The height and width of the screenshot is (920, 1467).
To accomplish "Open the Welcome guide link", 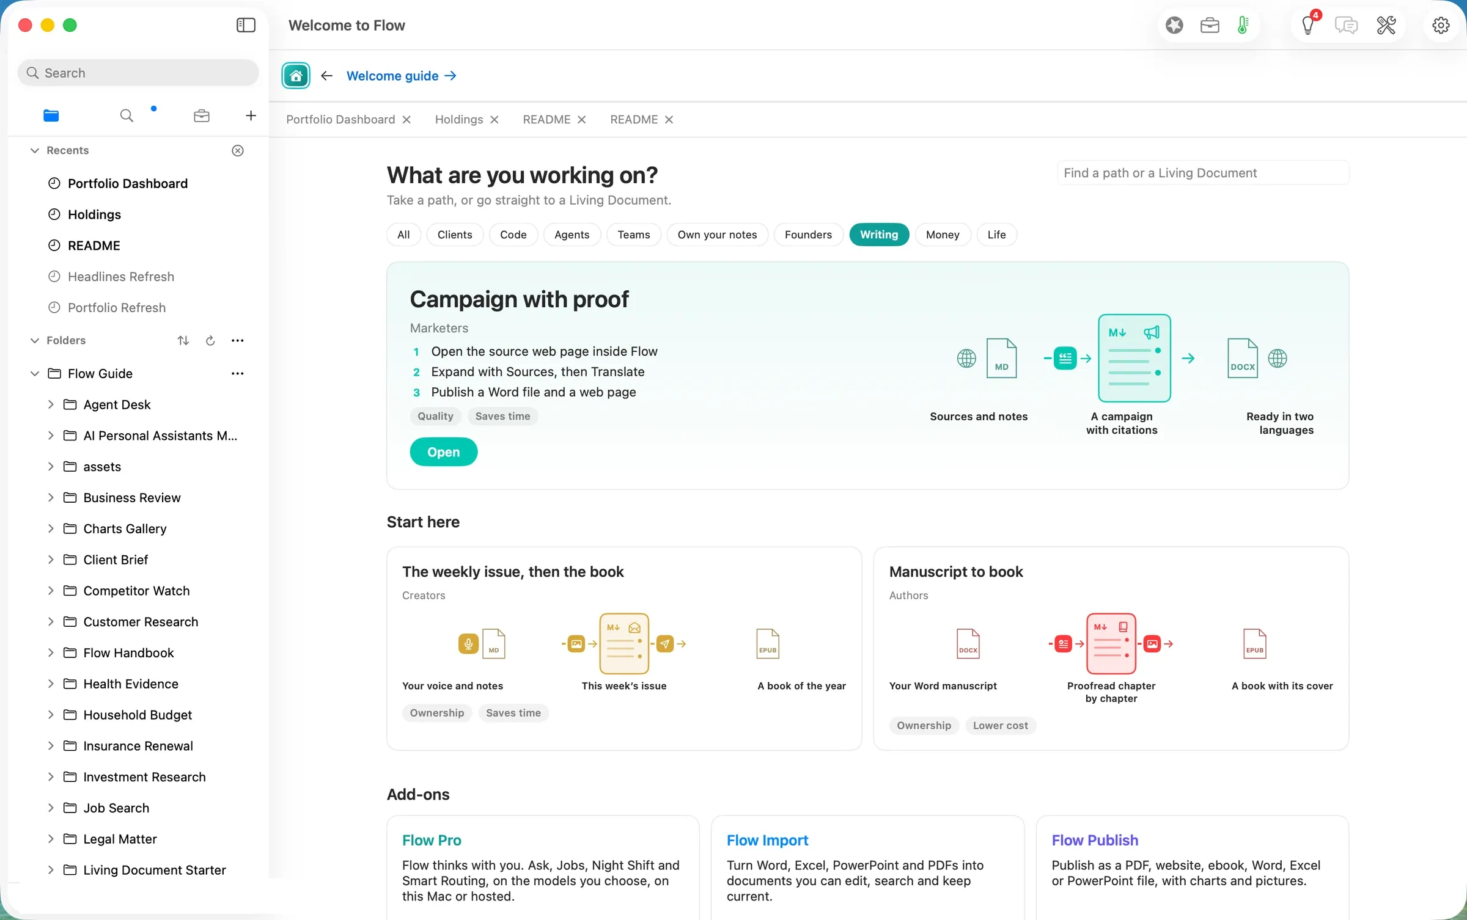I will (401, 76).
